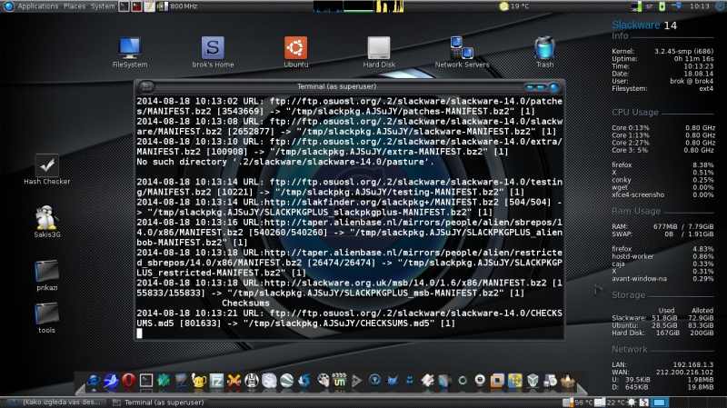Image resolution: width=727 pixels, height=408 pixels.
Task: Launch the terminal icon in the dock
Action: click(146, 381)
